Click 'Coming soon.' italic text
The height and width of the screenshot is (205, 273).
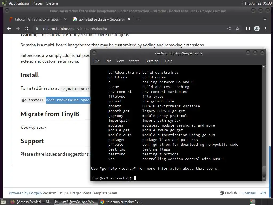click(34, 127)
